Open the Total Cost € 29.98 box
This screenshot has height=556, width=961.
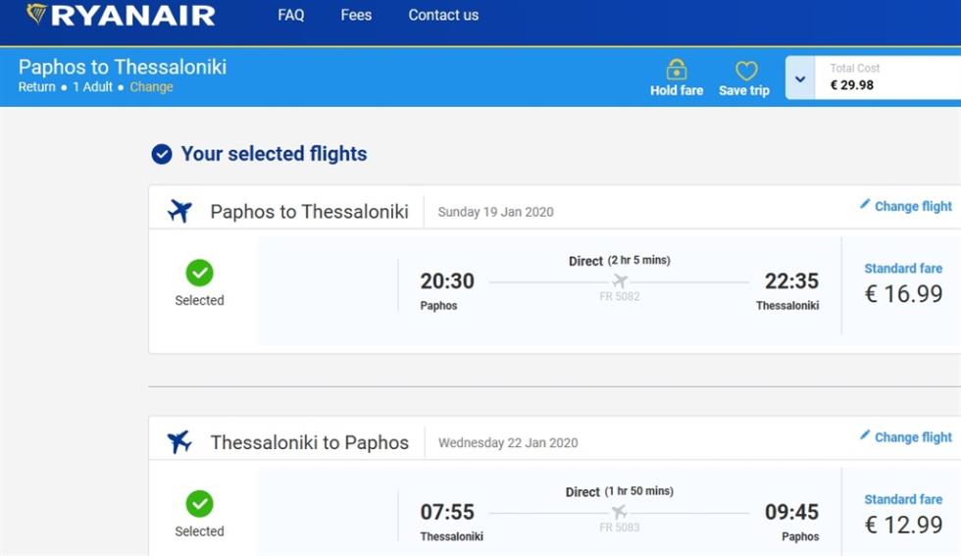pyautogui.click(x=888, y=77)
